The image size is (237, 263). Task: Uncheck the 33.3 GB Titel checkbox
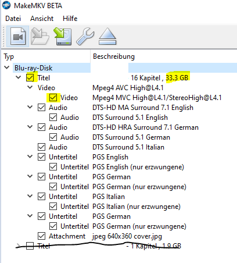click(x=30, y=77)
